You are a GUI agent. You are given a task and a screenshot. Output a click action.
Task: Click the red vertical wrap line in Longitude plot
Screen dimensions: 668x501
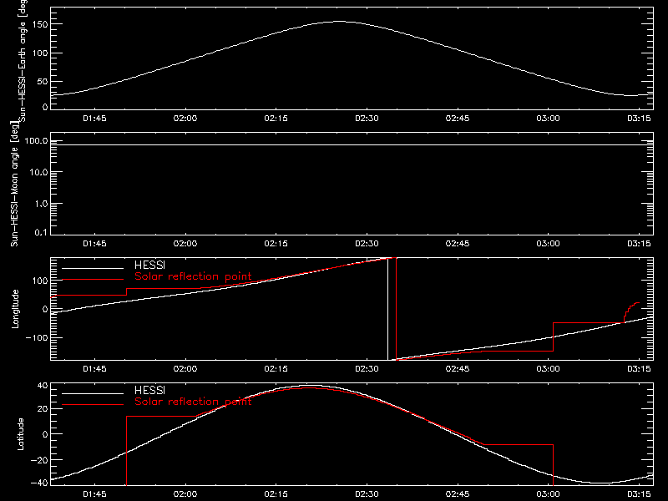pos(396,309)
